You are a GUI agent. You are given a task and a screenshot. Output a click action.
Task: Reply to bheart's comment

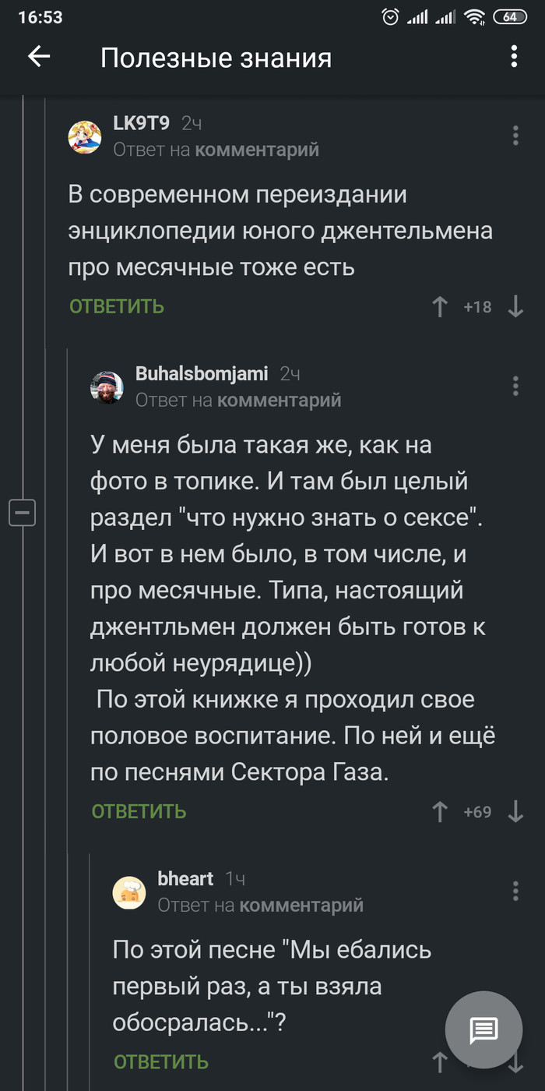(x=161, y=1062)
